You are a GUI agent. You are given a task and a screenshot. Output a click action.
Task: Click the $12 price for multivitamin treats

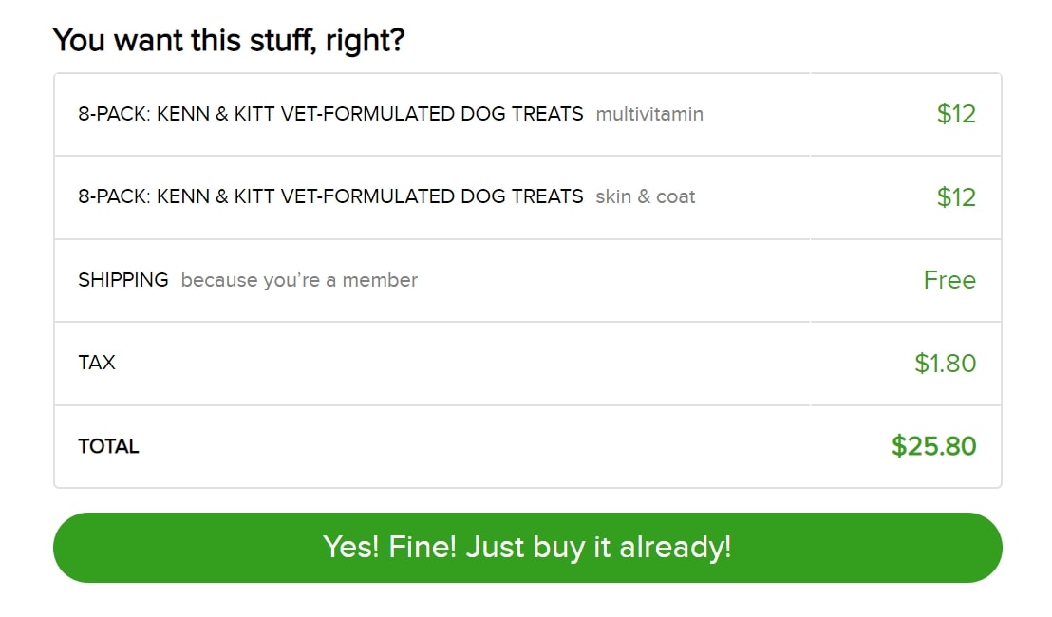pyautogui.click(x=955, y=114)
